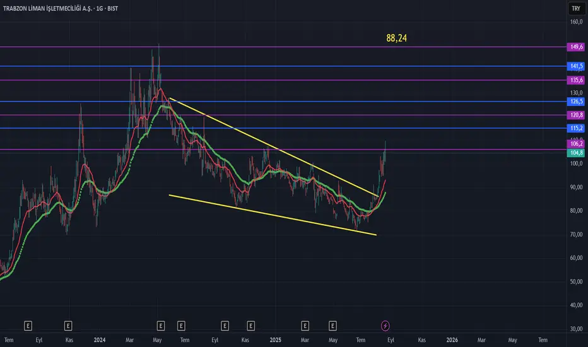Open the earnings marker above Mar 2025
This screenshot has height=347, width=588.
pyautogui.click(x=305, y=326)
